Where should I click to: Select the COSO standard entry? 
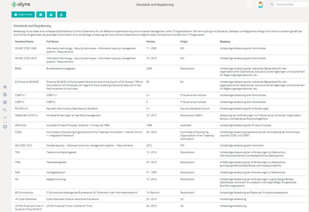(x=18, y=132)
